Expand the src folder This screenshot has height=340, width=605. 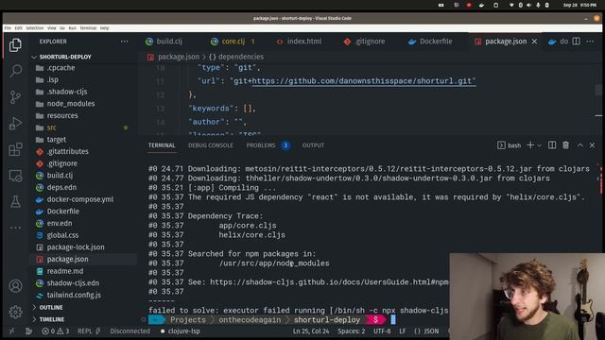point(51,127)
